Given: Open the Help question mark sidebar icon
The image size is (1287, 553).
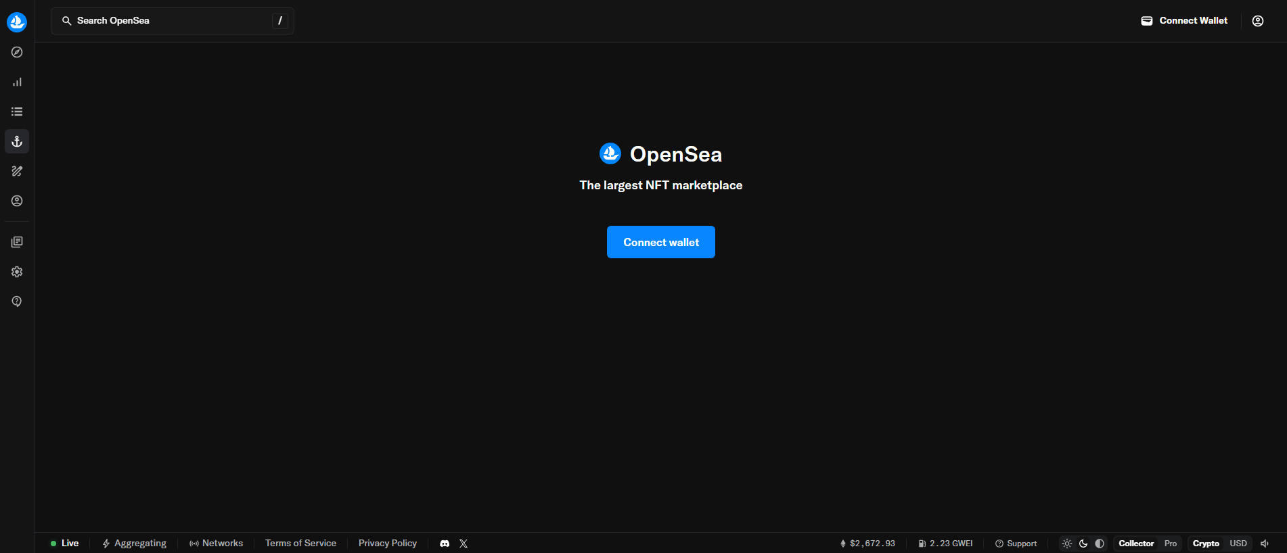Looking at the screenshot, I should [17, 302].
